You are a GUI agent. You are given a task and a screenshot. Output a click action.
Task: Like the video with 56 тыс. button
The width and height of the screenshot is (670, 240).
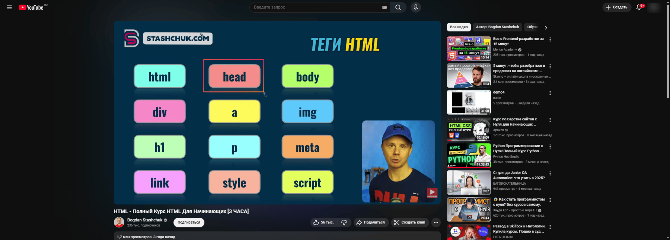tap(323, 223)
